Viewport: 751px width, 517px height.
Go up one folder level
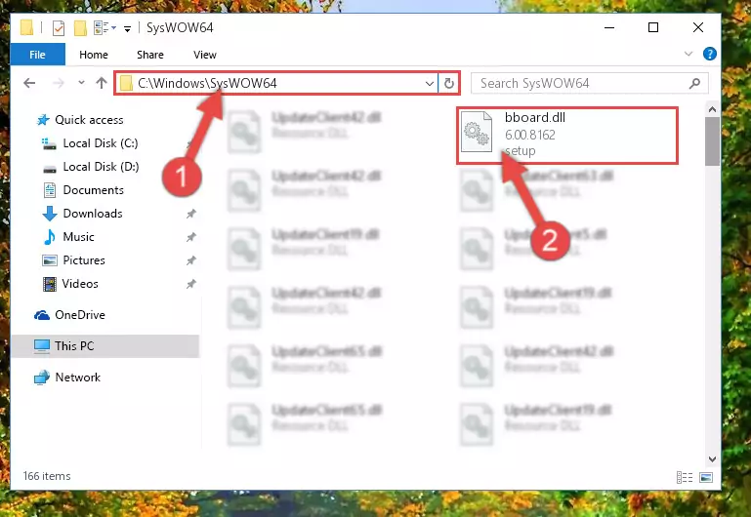pos(101,83)
